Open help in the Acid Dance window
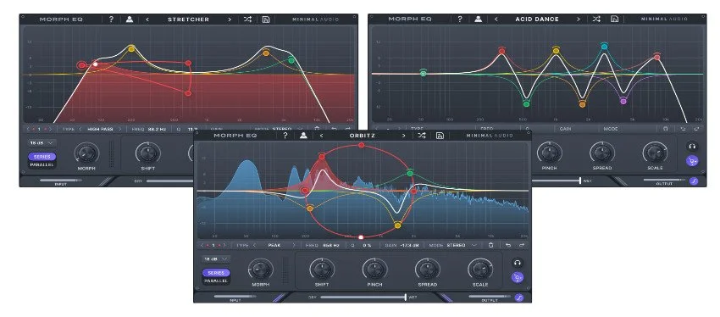 point(460,19)
